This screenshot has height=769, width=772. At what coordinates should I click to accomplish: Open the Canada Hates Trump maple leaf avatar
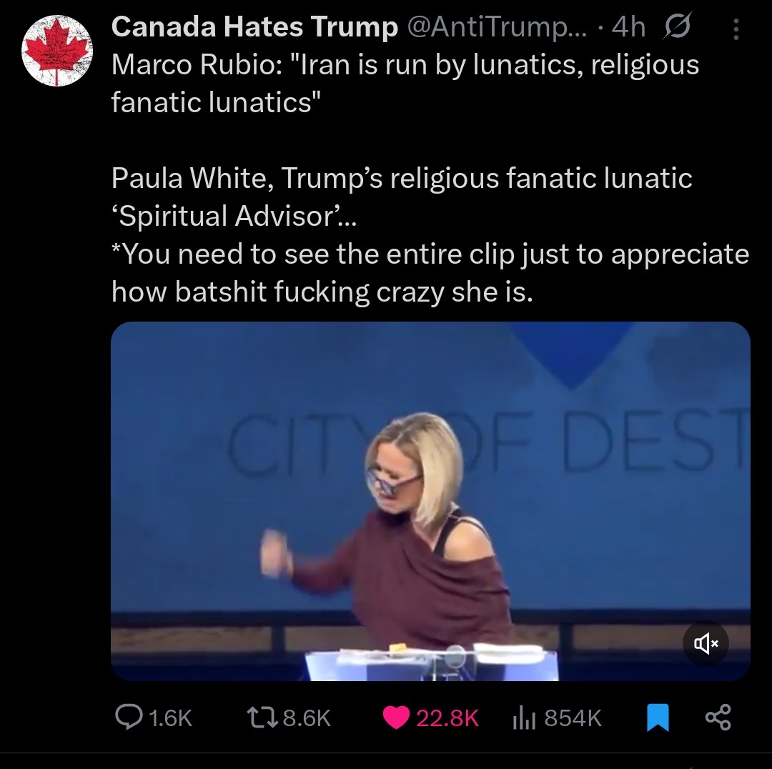[x=57, y=51]
